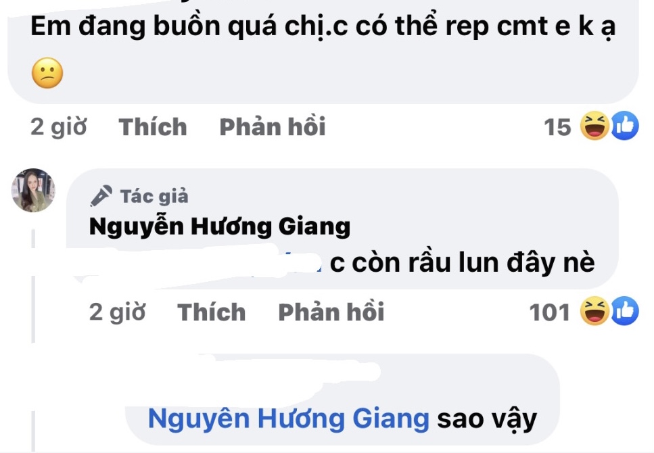Click the 101 reactions count
Image resolution: width=654 pixels, height=453 pixels.
coord(550,312)
